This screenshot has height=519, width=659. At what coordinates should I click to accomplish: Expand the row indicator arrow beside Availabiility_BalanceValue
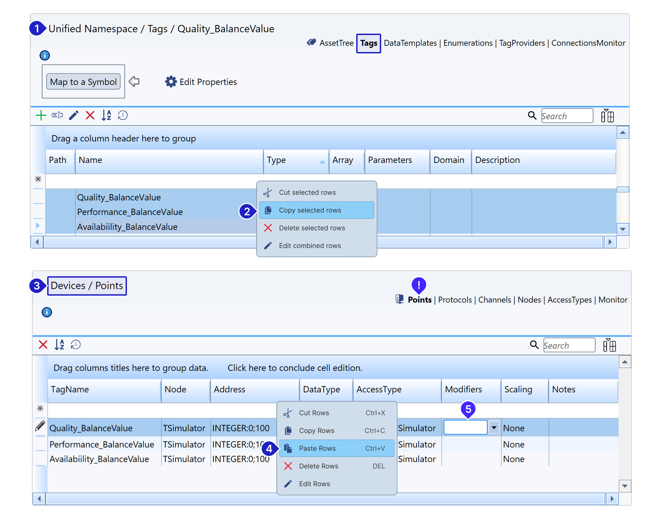pyautogui.click(x=38, y=226)
